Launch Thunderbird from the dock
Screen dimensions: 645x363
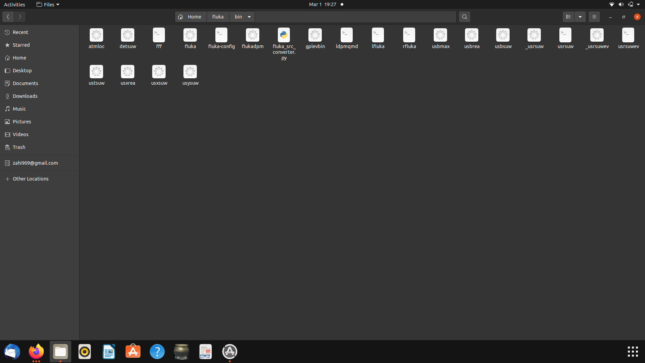12,352
